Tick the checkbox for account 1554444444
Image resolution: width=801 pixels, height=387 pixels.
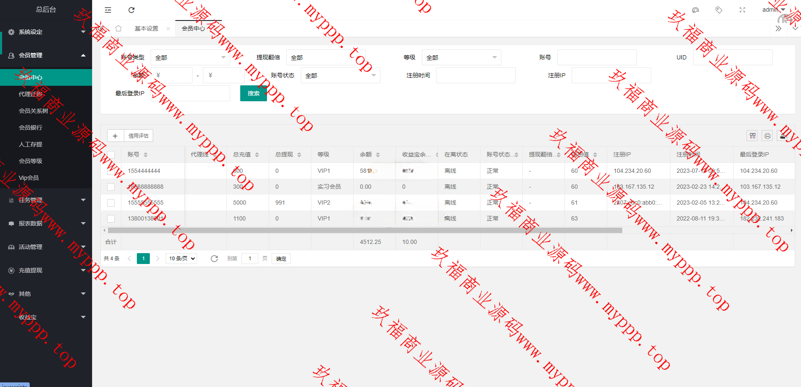pos(111,171)
